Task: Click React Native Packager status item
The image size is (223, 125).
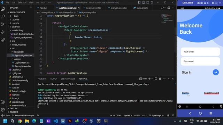Action: coord(23,116)
